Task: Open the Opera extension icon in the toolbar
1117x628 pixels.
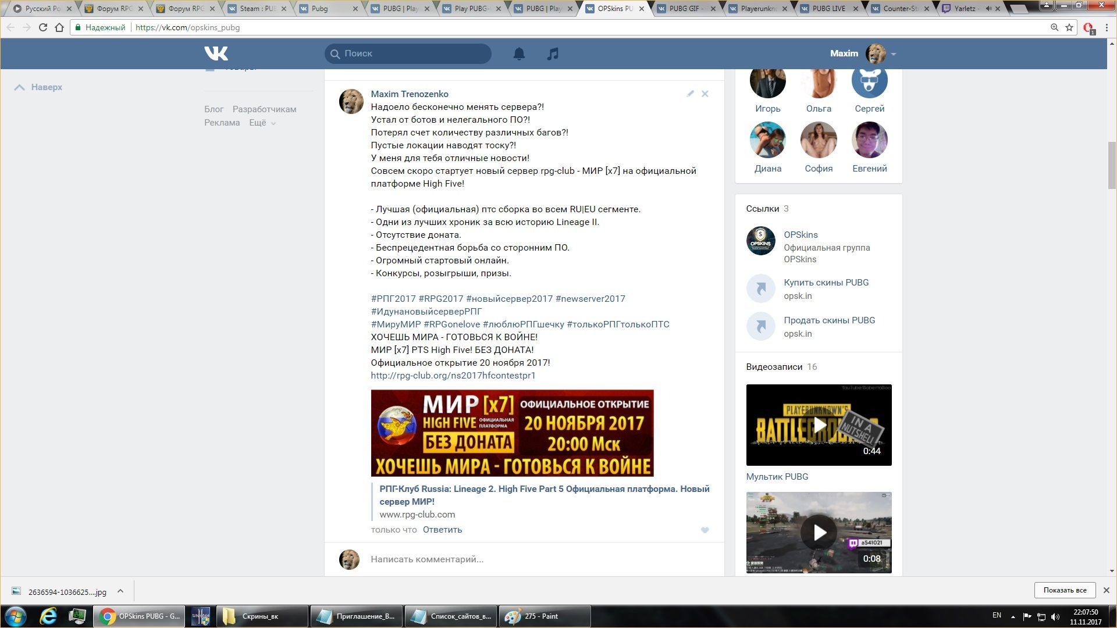Action: click(x=1088, y=28)
